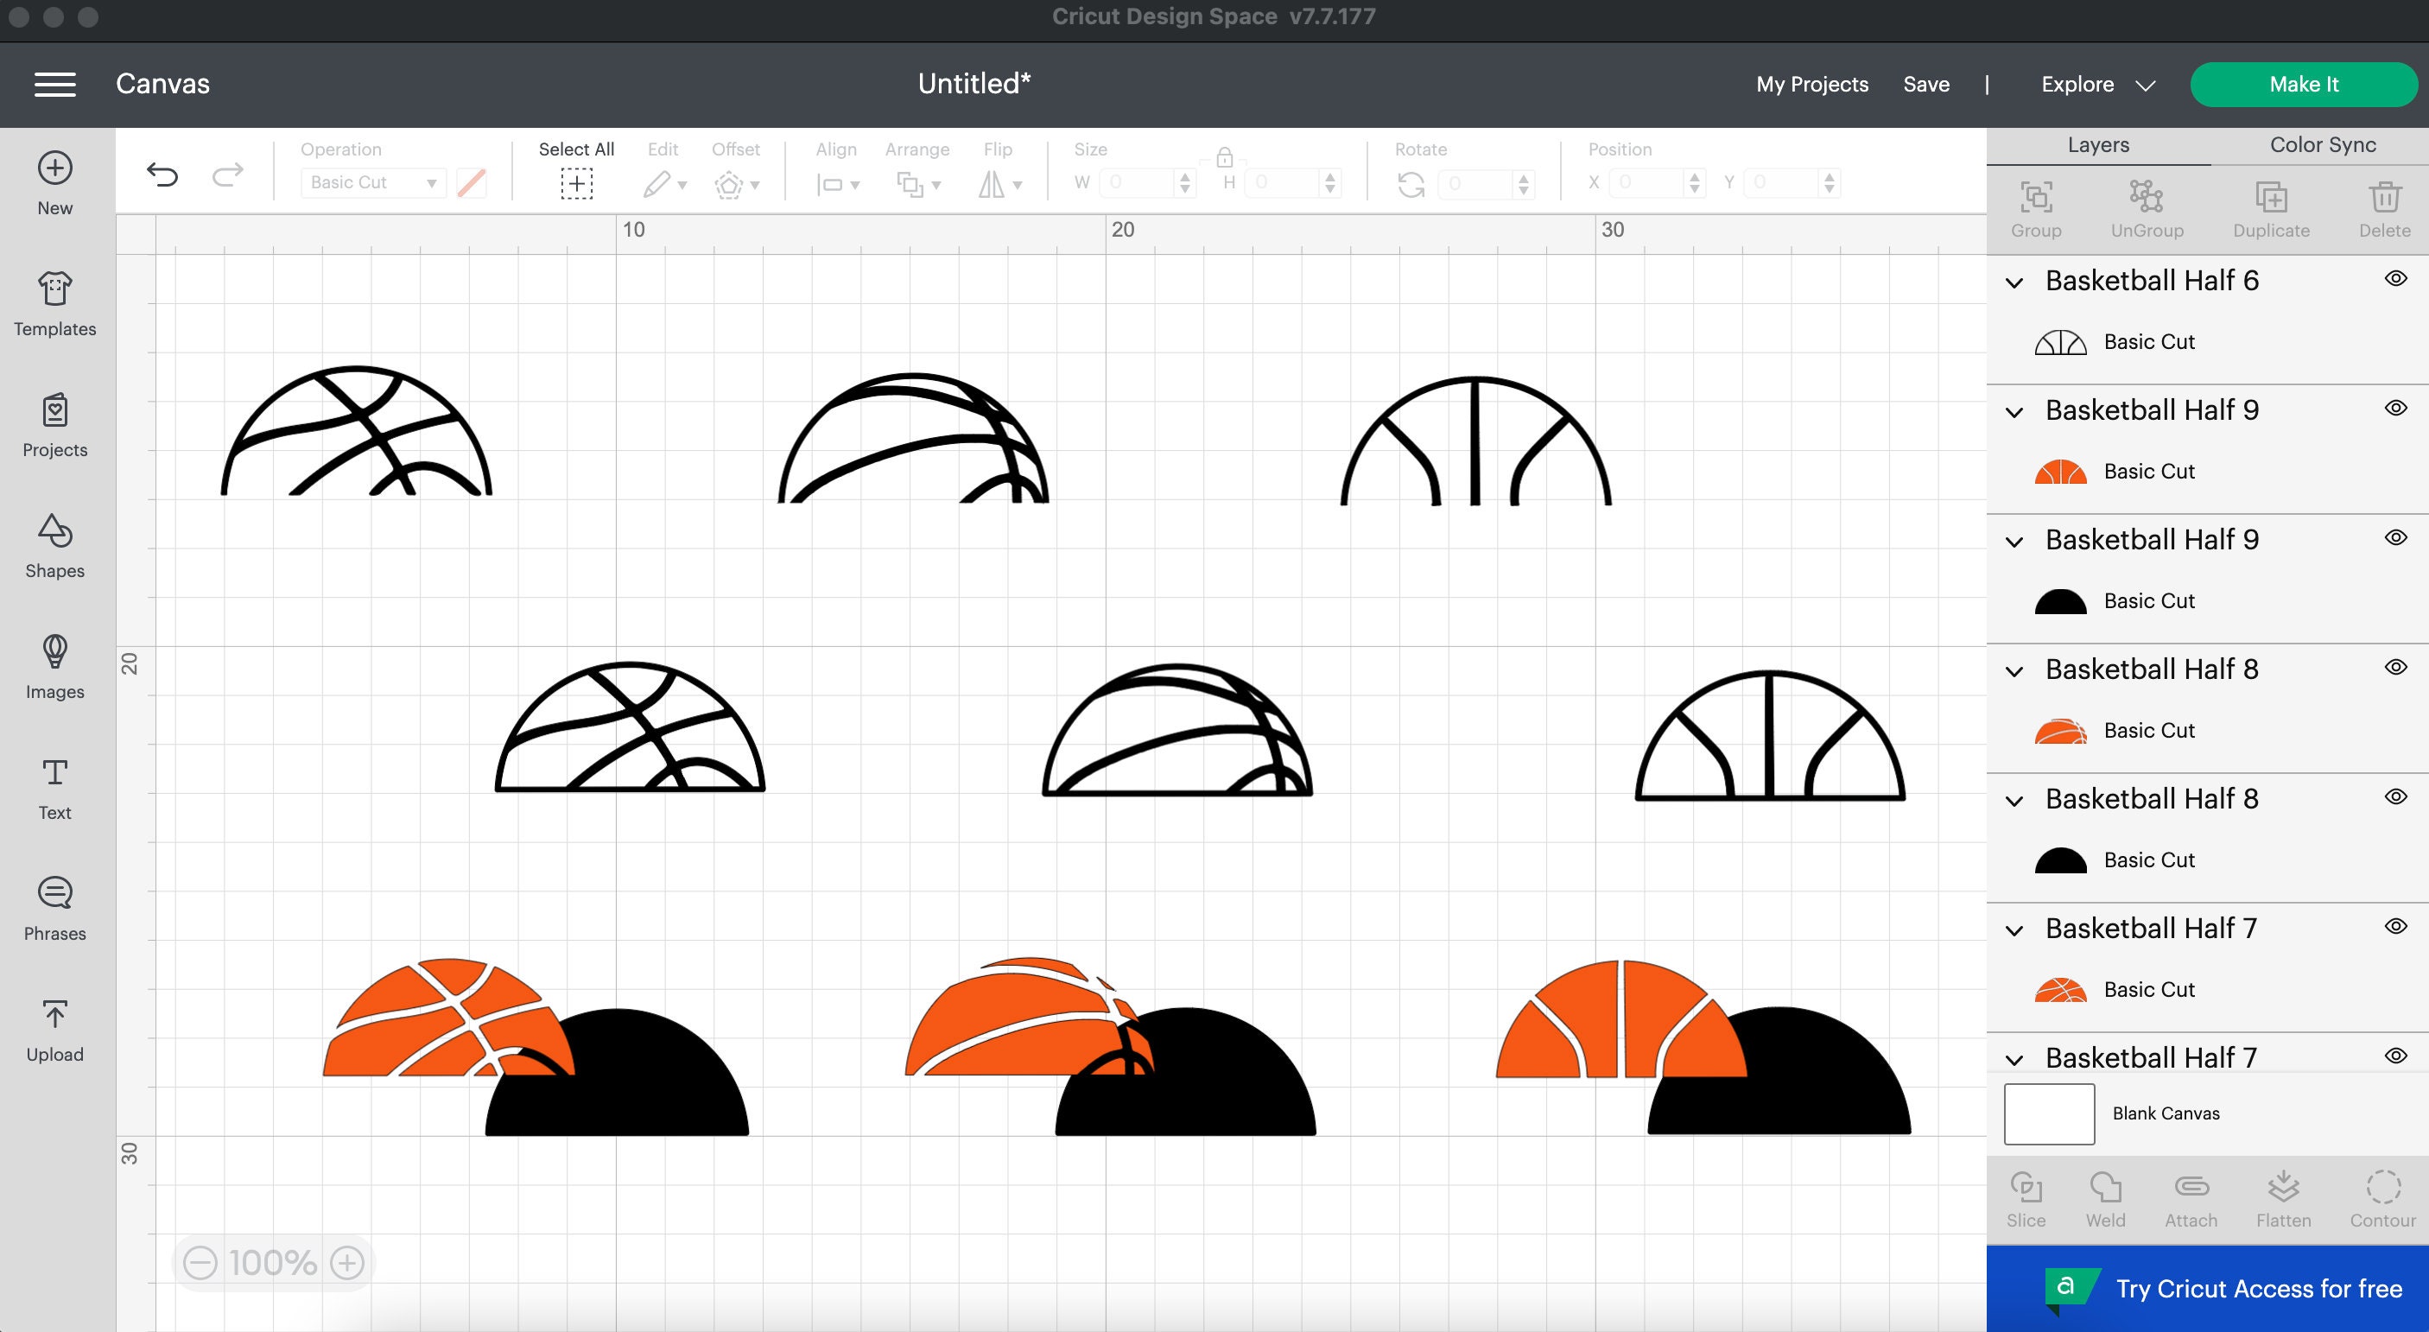Switch to the Color Sync tab
The width and height of the screenshot is (2429, 1332).
coord(2322,145)
